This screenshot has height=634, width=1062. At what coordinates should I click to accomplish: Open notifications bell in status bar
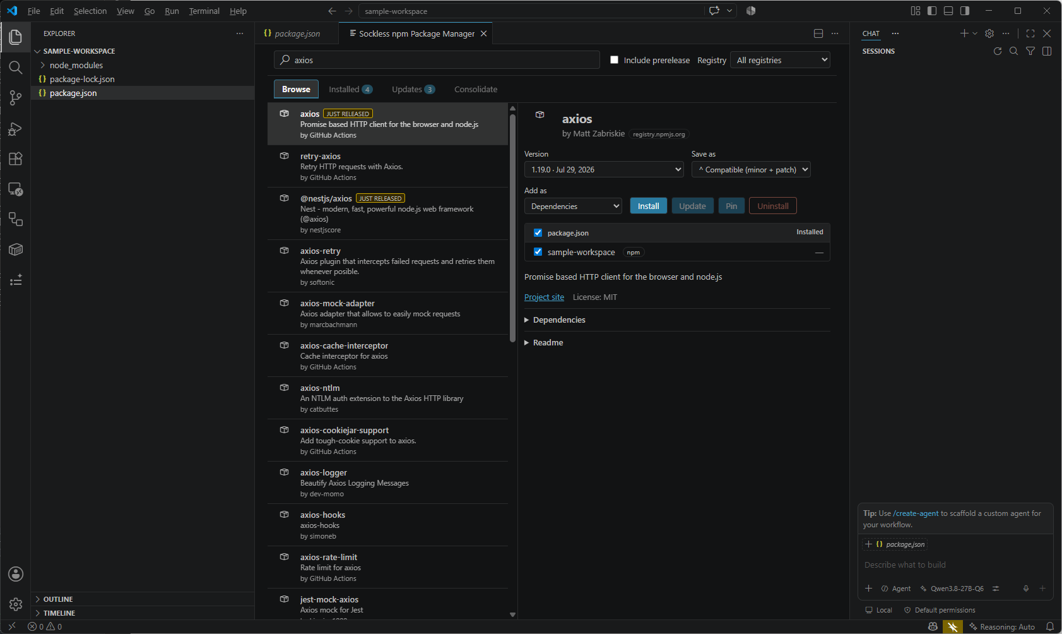point(1050,627)
